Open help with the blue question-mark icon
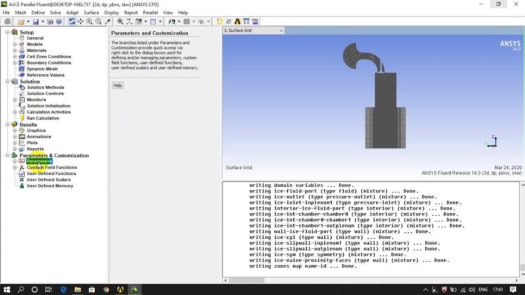This screenshot has height=295, width=525. pyautogui.click(x=59, y=22)
